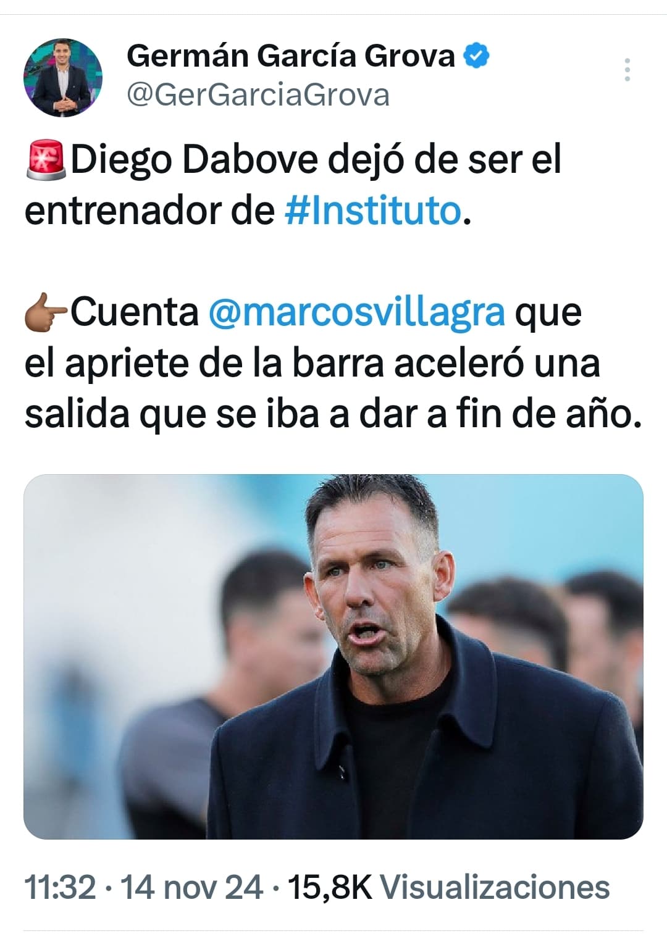Screen dimensions: 667x939
Task: Click the blue verified badge icon
Action: (x=477, y=56)
